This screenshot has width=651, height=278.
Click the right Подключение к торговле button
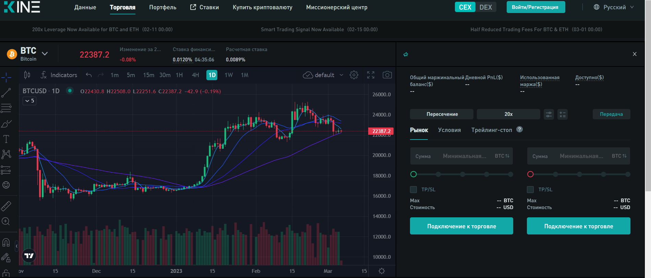(579, 226)
